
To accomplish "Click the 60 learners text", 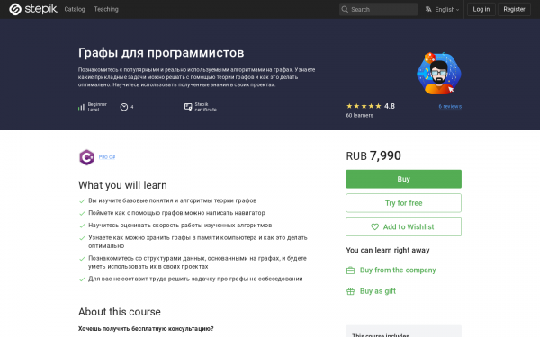I will pos(359,116).
